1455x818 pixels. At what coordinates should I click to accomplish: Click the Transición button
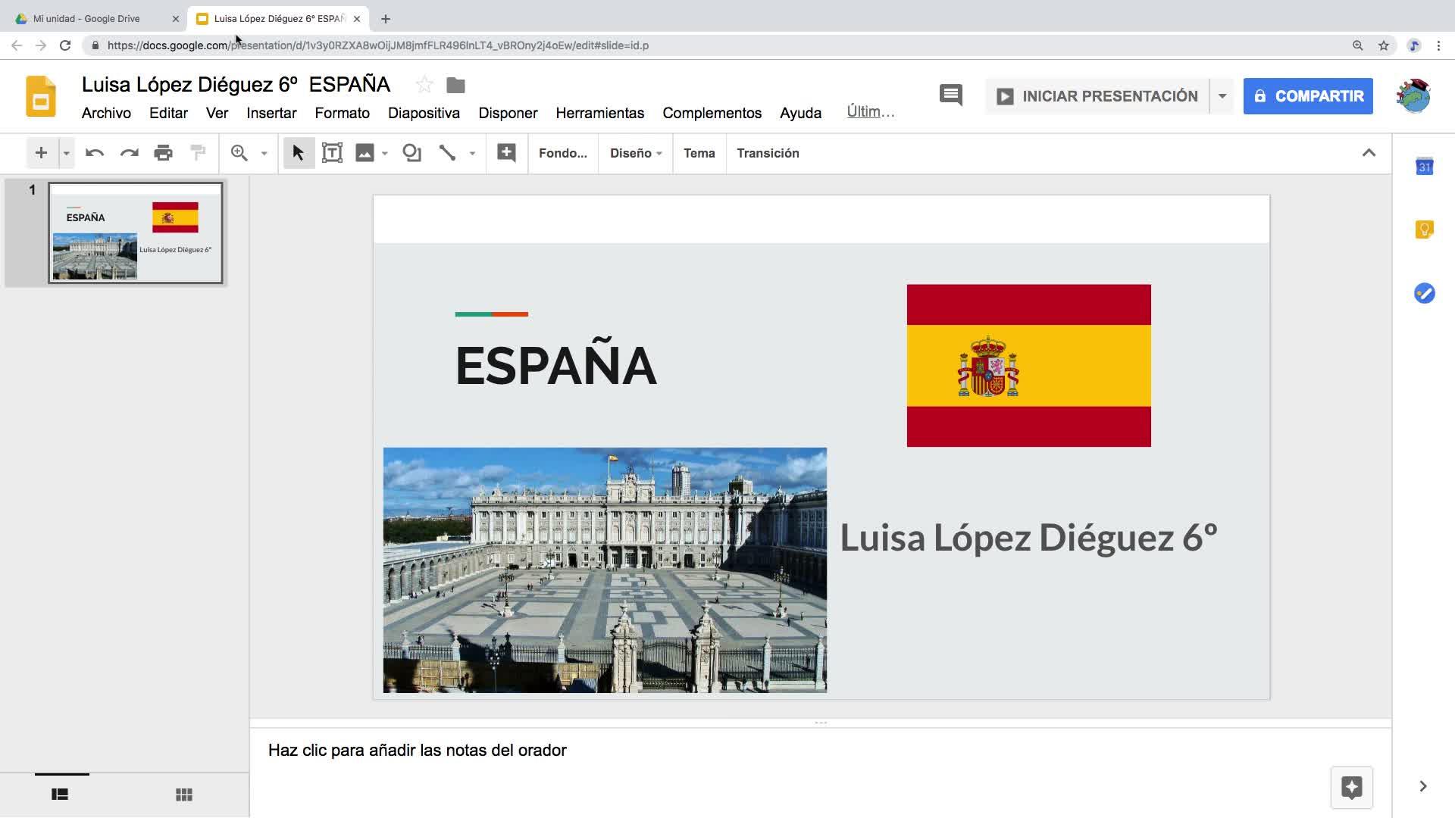click(x=768, y=153)
